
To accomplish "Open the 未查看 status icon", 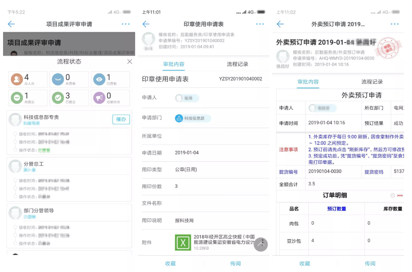I will click(58, 79).
